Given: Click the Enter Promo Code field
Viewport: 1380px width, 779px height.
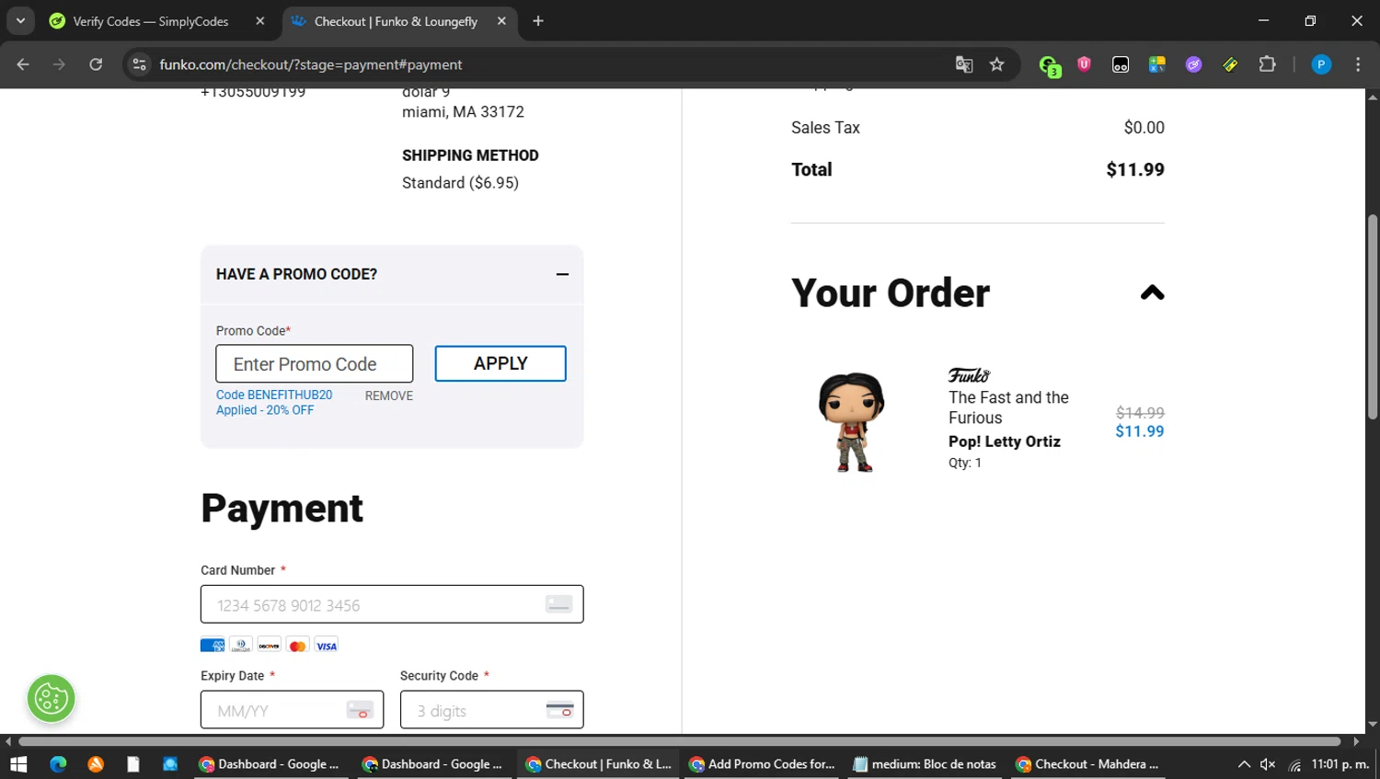Looking at the screenshot, I should point(315,364).
